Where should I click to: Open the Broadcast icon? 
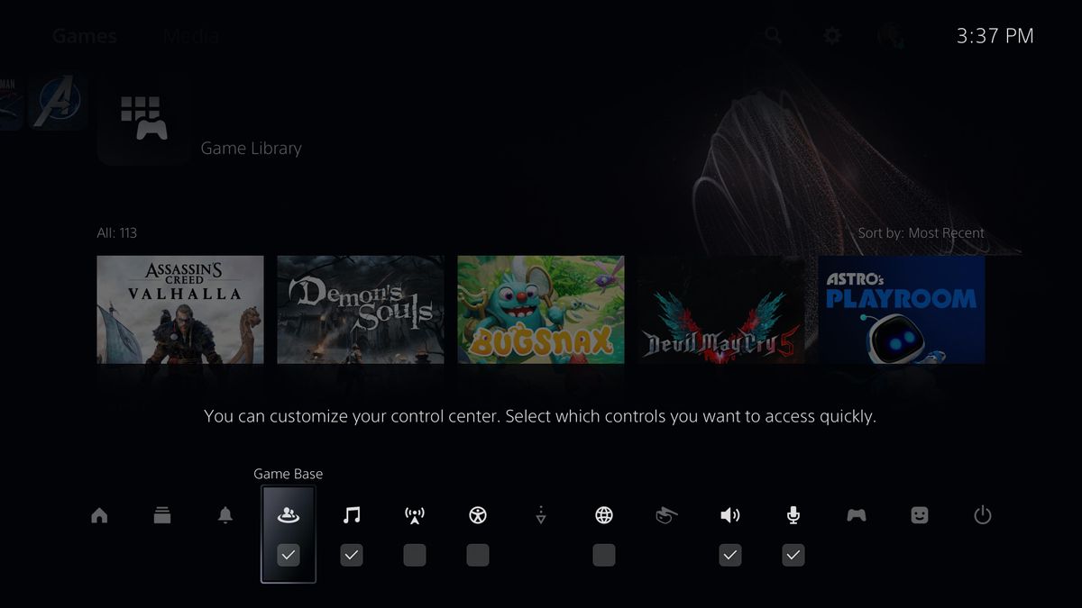point(414,514)
